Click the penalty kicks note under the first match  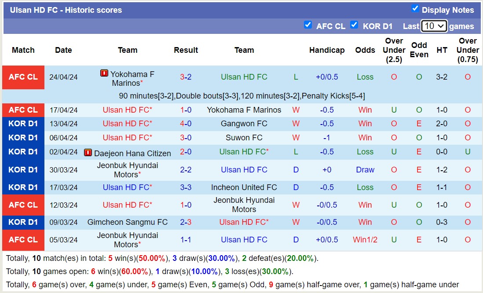click(241, 95)
